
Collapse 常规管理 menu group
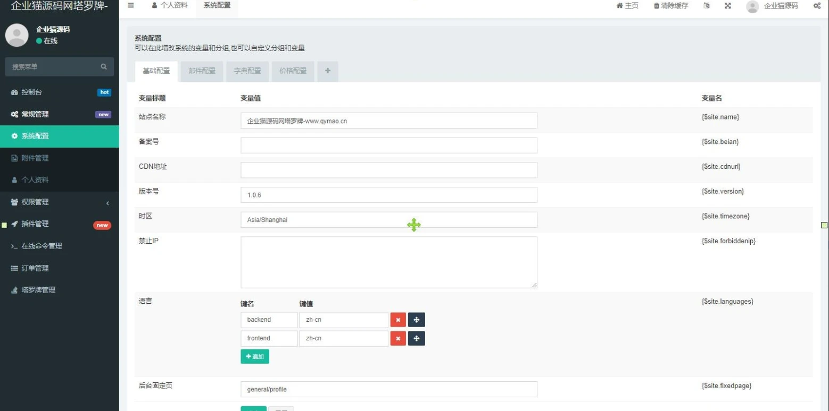pos(60,114)
